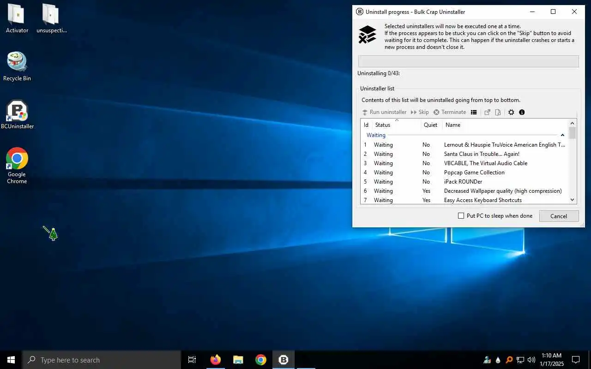Click the info circle icon in the toolbar
The width and height of the screenshot is (591, 369).
[x=522, y=112]
